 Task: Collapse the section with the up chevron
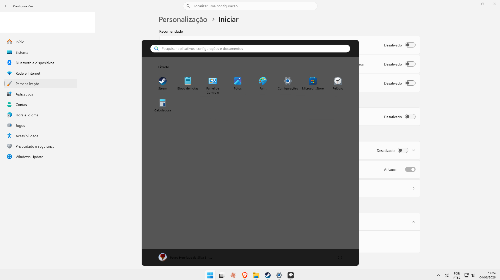(x=413, y=222)
